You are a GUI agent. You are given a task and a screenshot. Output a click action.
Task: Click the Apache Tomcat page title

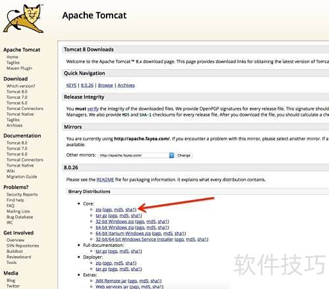(94, 16)
